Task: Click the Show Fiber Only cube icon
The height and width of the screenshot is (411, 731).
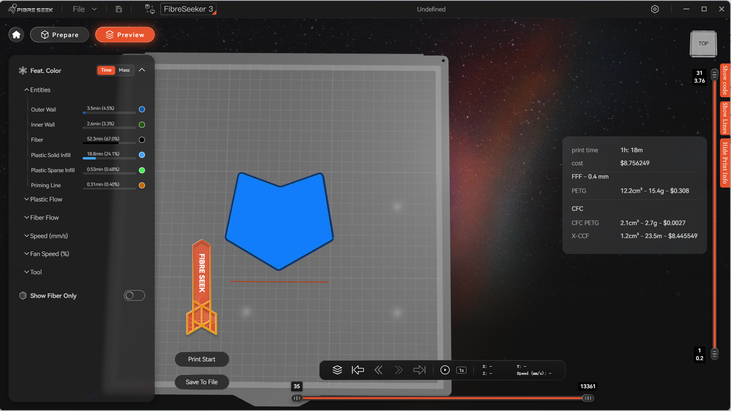Action: click(x=23, y=295)
